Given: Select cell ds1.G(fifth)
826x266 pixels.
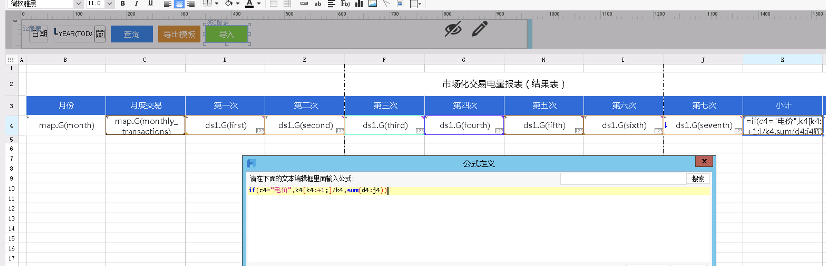Looking at the screenshot, I should pyautogui.click(x=544, y=125).
